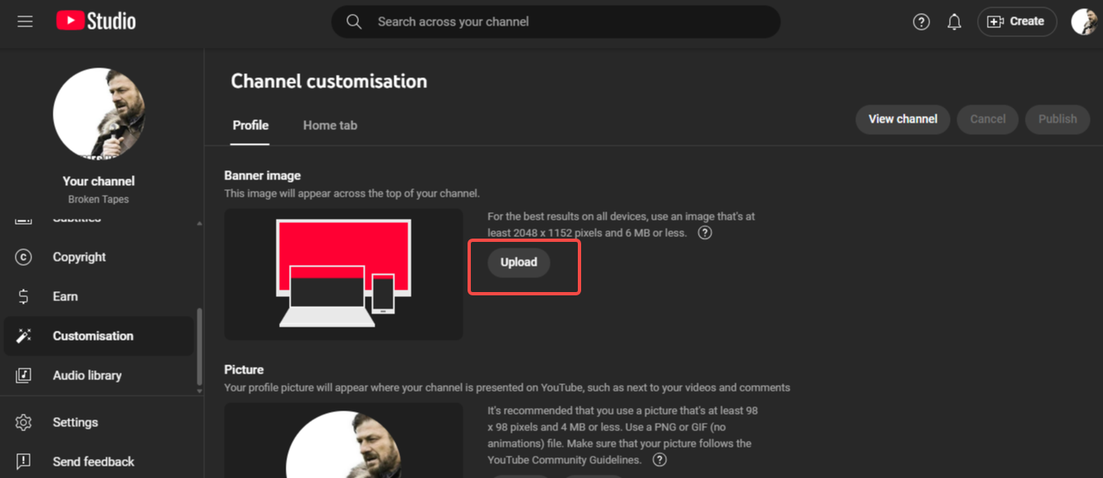Open the help question mark in the top bar
Image resolution: width=1103 pixels, height=478 pixels.
click(921, 21)
